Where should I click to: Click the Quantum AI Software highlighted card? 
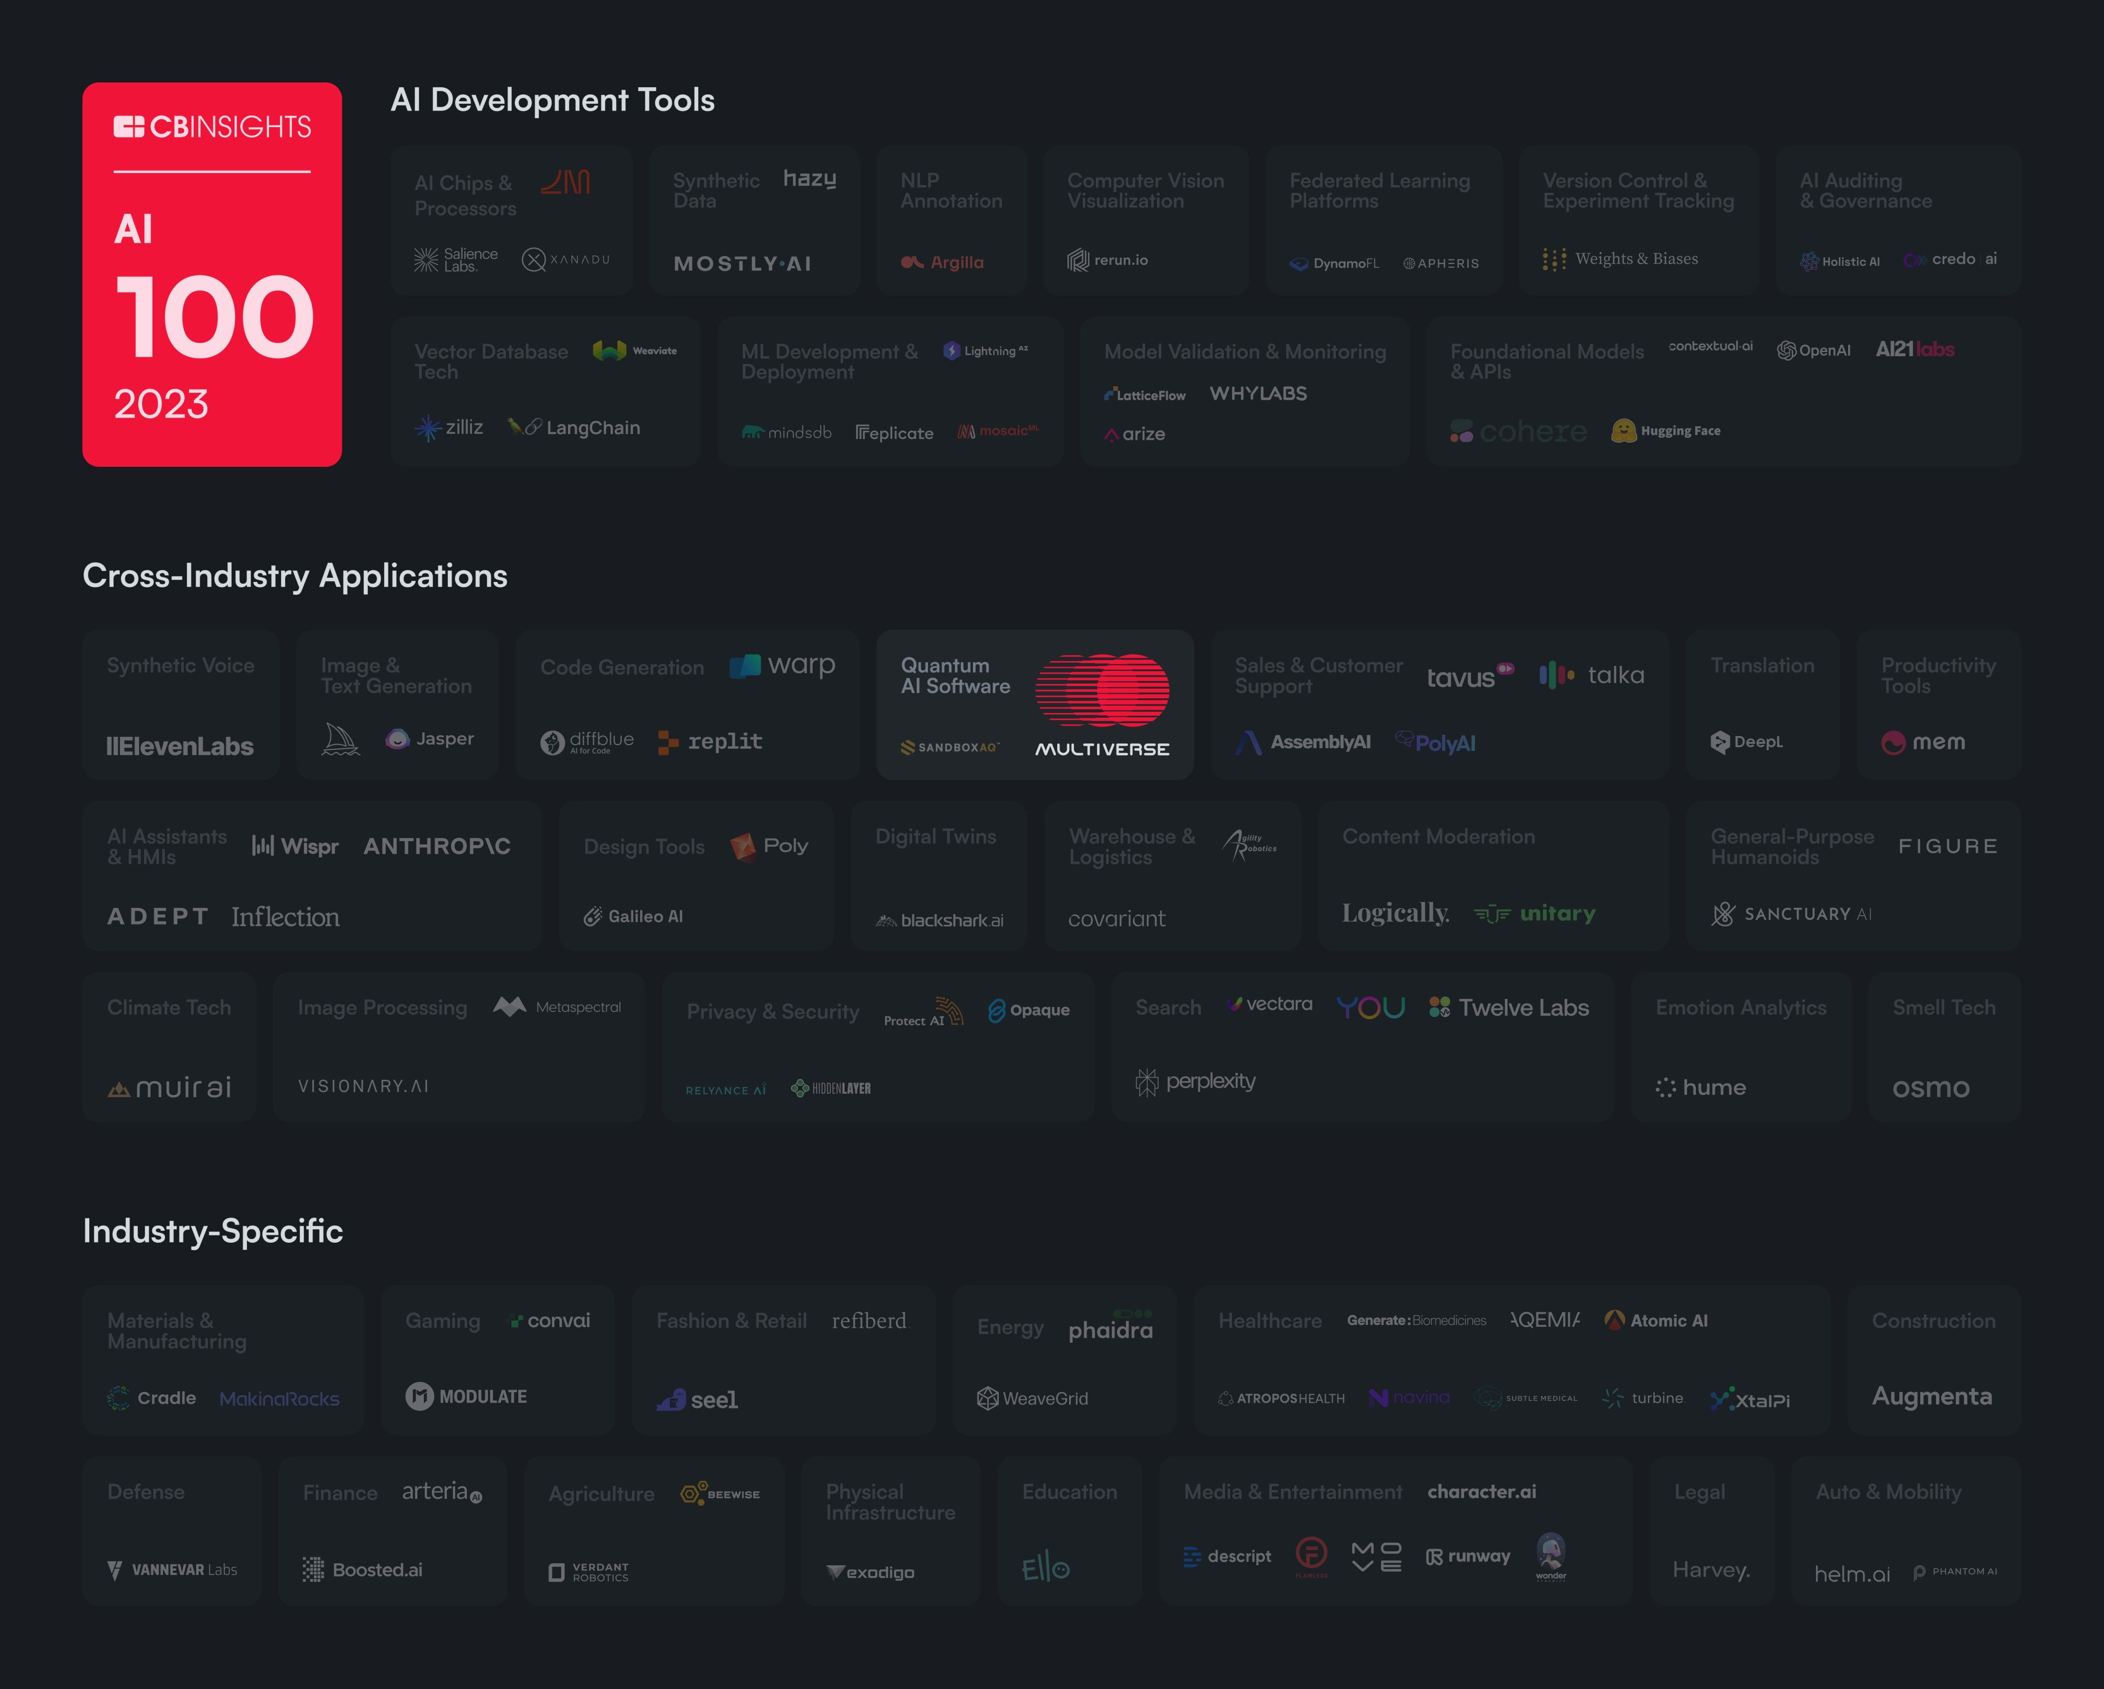(1034, 704)
